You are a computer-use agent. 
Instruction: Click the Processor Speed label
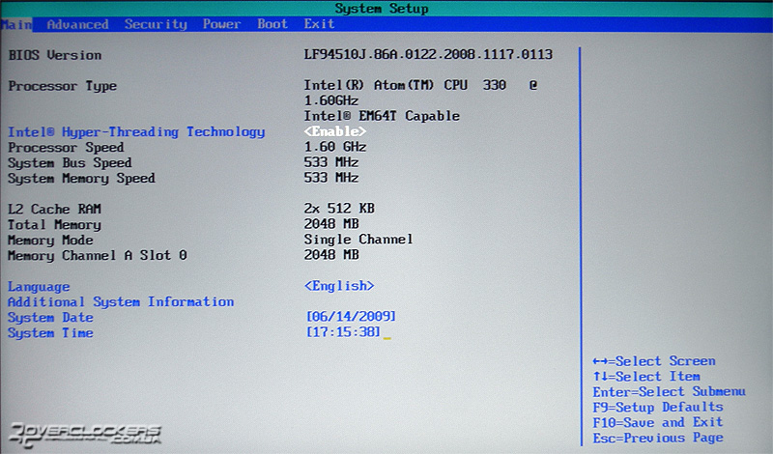click(x=66, y=148)
